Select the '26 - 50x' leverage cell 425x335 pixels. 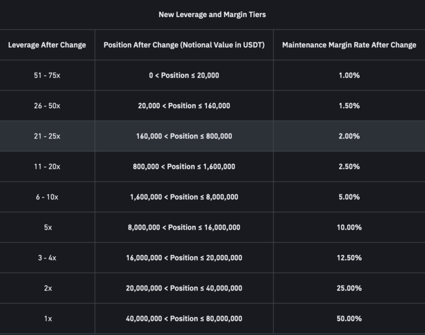(47, 106)
